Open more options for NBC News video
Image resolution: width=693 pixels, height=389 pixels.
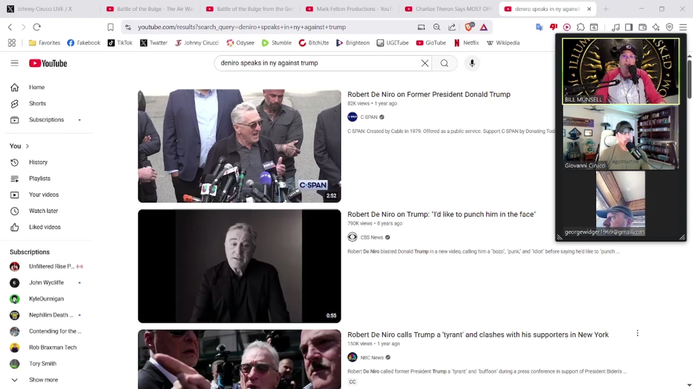637,333
